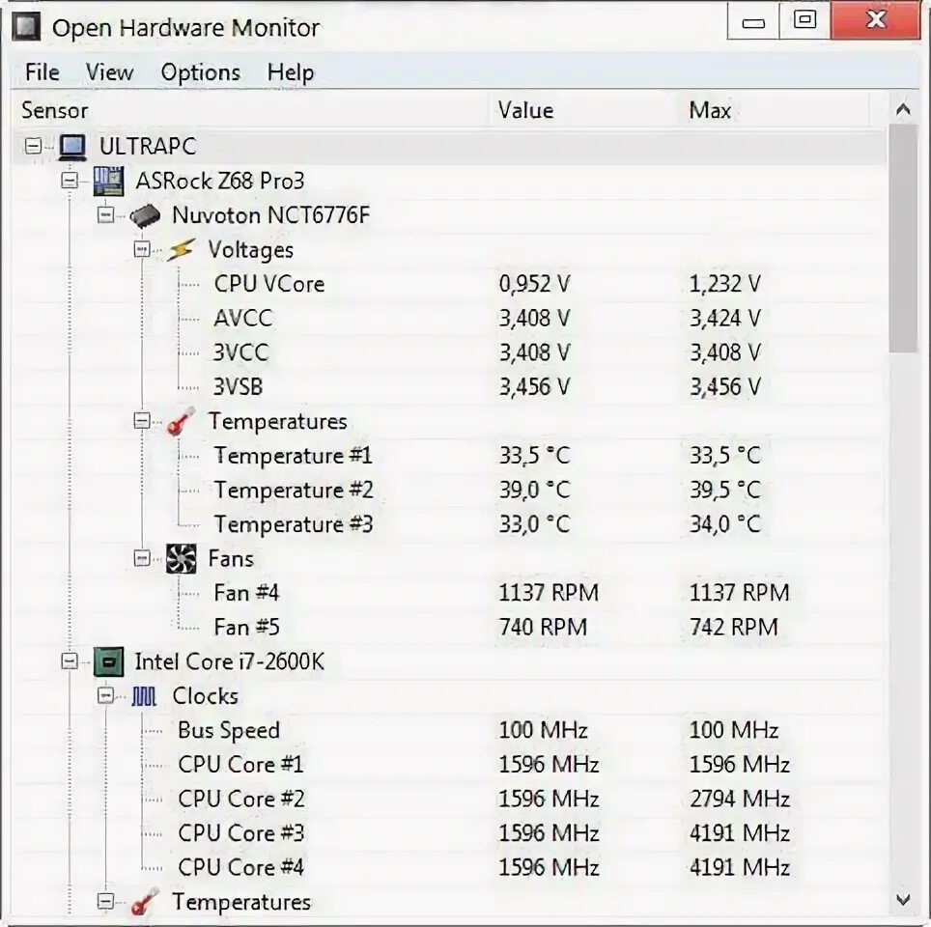Click the Value column header
Viewport: 931px width, 927px height.
click(x=585, y=110)
